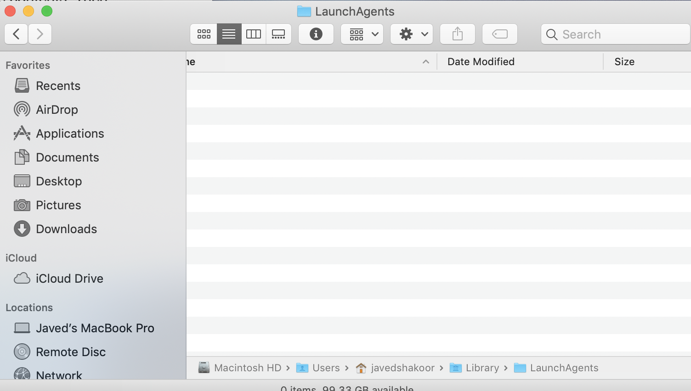Switch to icon view
The height and width of the screenshot is (391, 691).
click(x=204, y=34)
